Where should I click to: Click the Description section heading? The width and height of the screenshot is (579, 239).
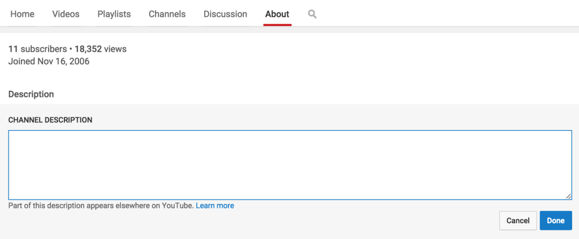pyautogui.click(x=31, y=94)
